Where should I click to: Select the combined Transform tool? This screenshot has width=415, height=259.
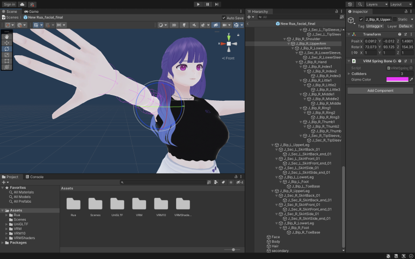[7, 67]
